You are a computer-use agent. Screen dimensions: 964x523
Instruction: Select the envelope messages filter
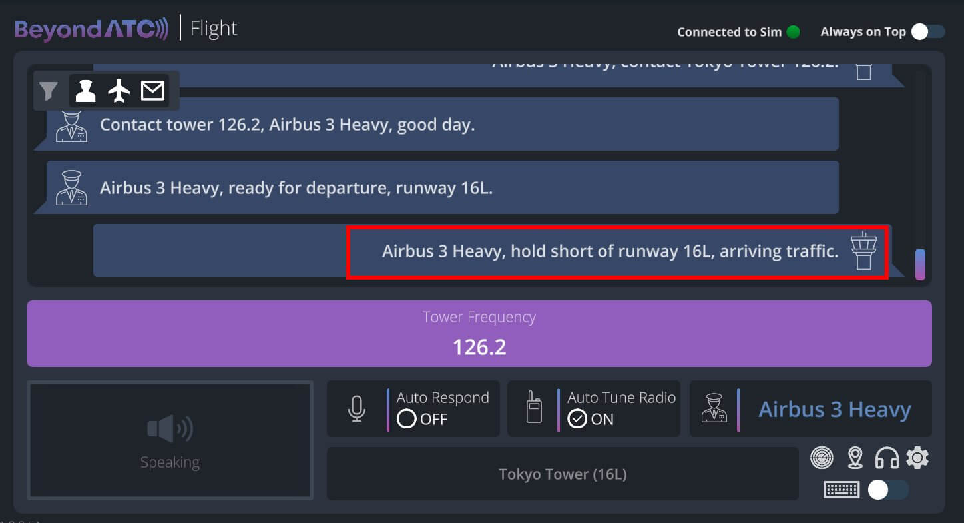point(152,90)
